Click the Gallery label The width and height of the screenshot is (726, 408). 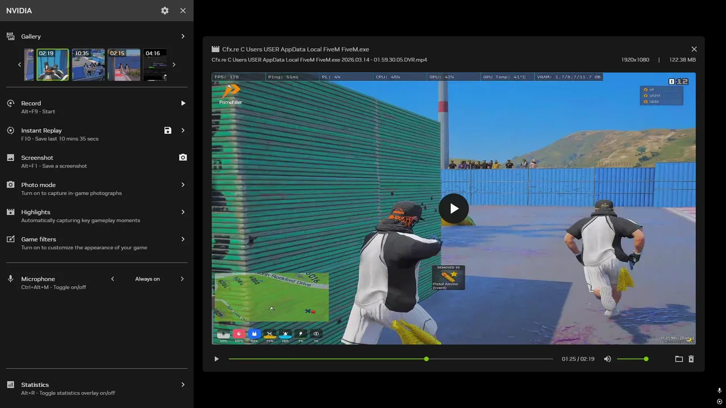point(31,36)
